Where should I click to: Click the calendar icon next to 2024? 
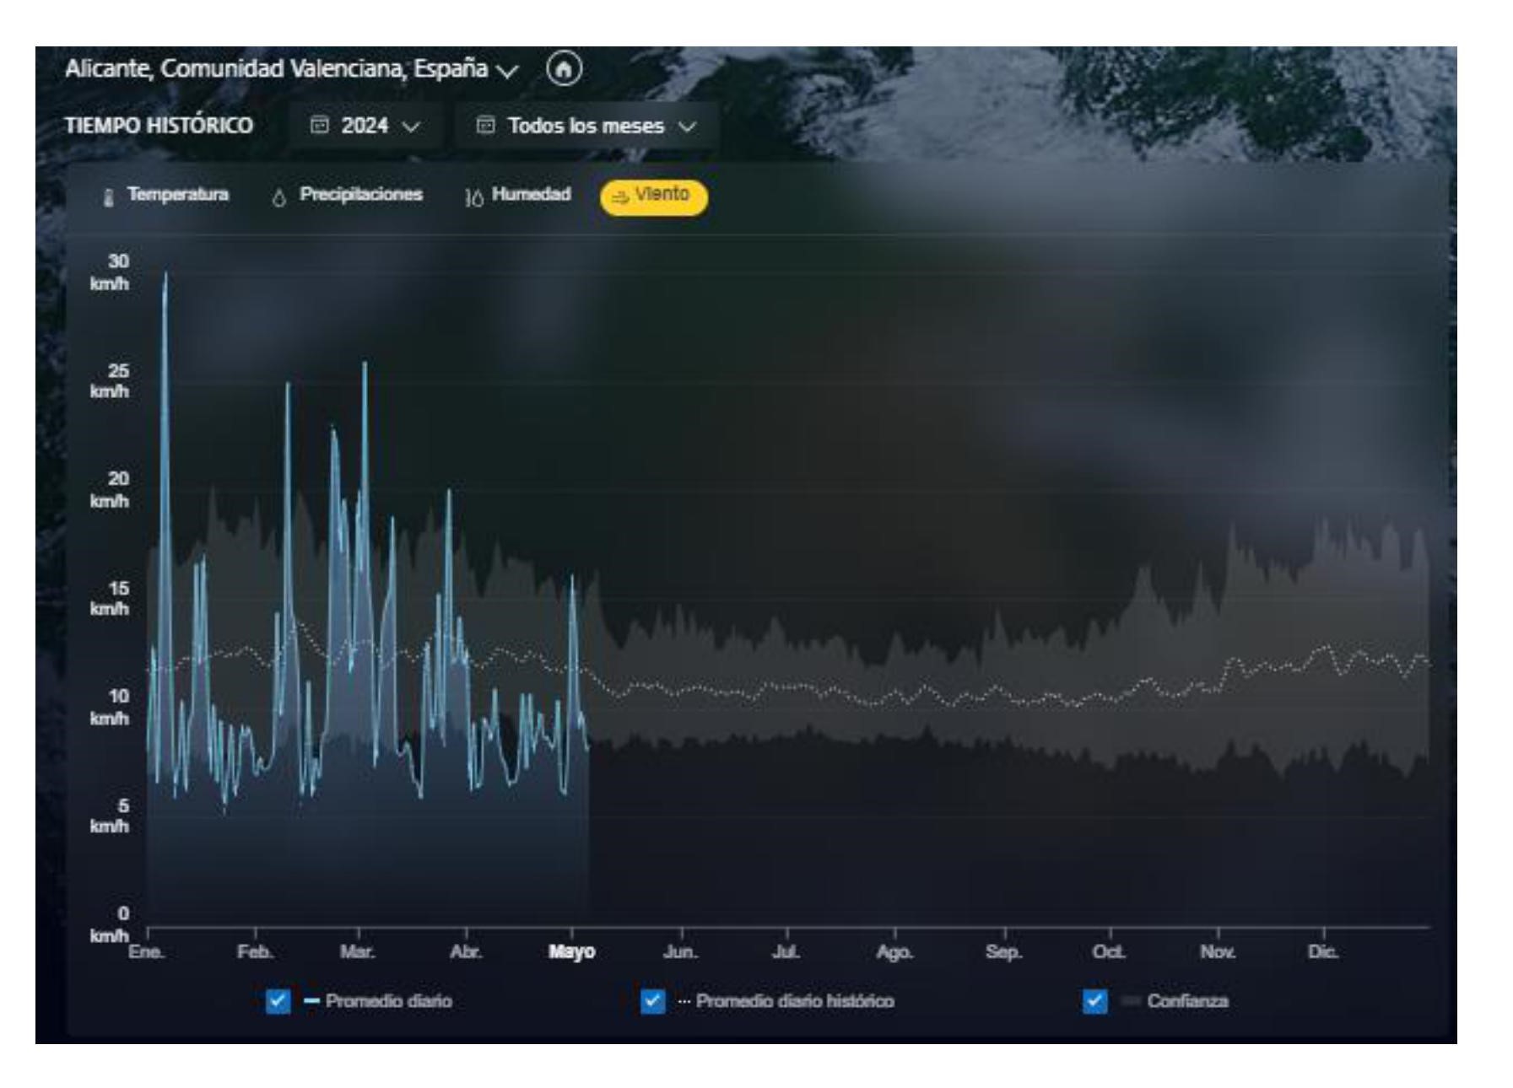[x=319, y=126]
